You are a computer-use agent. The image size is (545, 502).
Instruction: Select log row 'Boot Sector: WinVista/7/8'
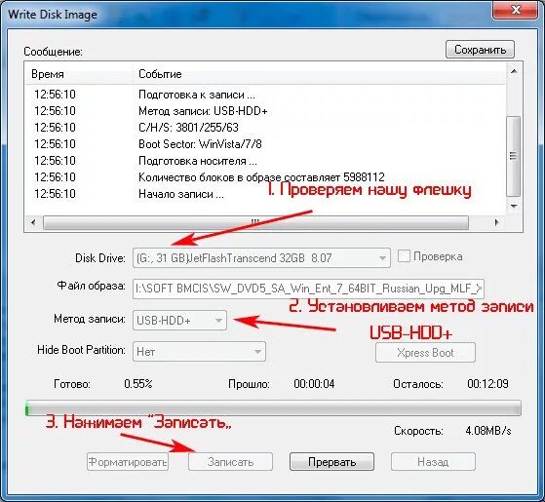[x=265, y=144]
